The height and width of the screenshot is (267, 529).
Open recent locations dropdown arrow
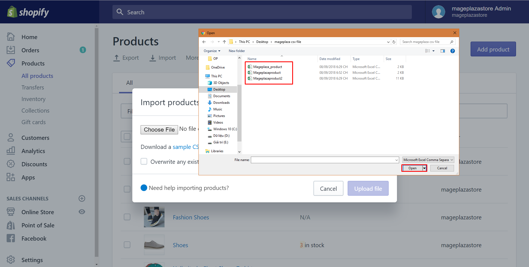point(219,42)
